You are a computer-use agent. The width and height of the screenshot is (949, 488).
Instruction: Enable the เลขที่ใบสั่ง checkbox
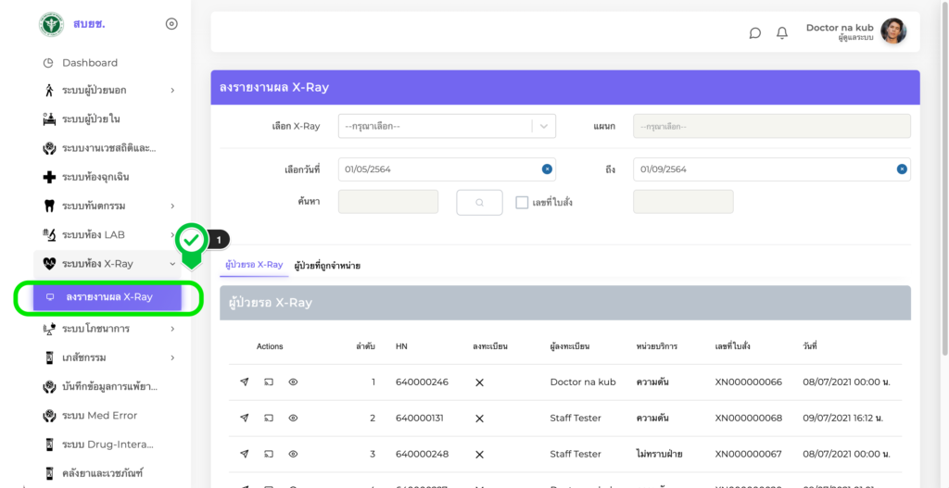pos(522,202)
